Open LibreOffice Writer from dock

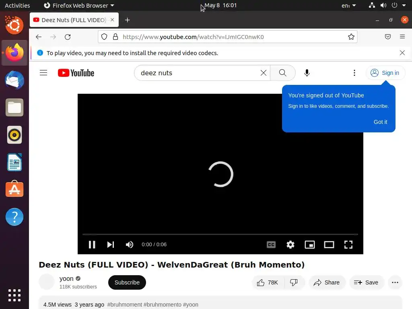(14, 163)
